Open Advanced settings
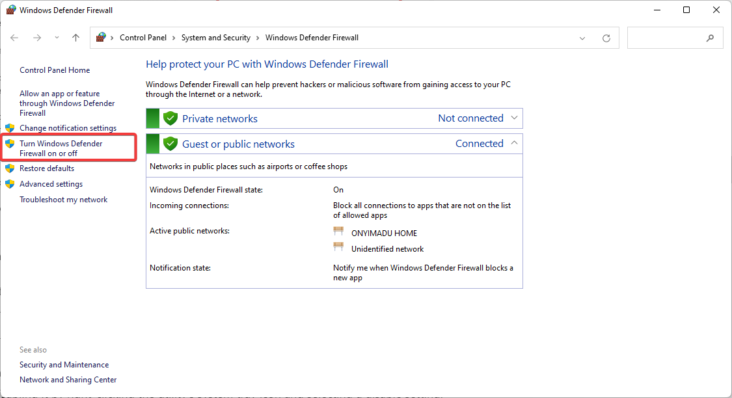 tap(51, 184)
